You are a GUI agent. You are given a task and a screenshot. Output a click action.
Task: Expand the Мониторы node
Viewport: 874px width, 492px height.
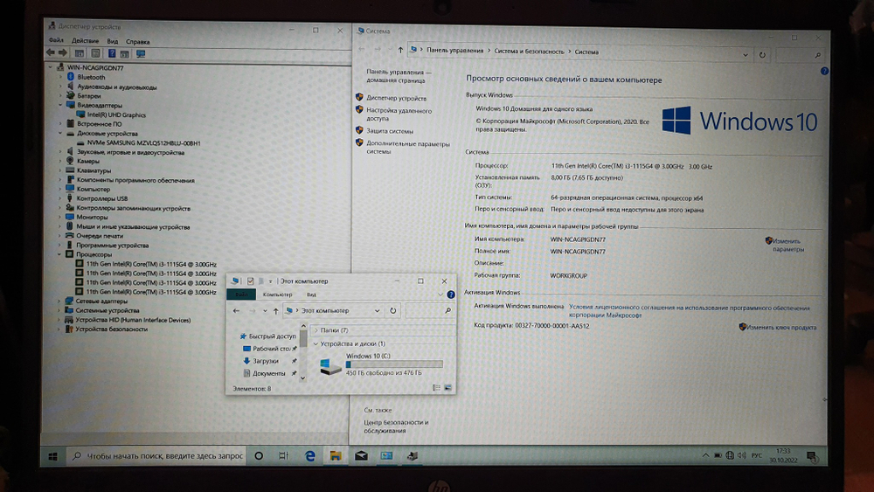pyautogui.click(x=59, y=218)
